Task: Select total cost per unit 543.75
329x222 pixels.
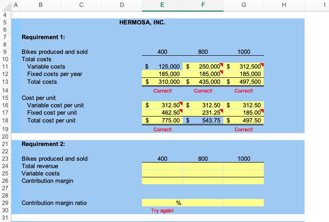Action: [x=203, y=121]
